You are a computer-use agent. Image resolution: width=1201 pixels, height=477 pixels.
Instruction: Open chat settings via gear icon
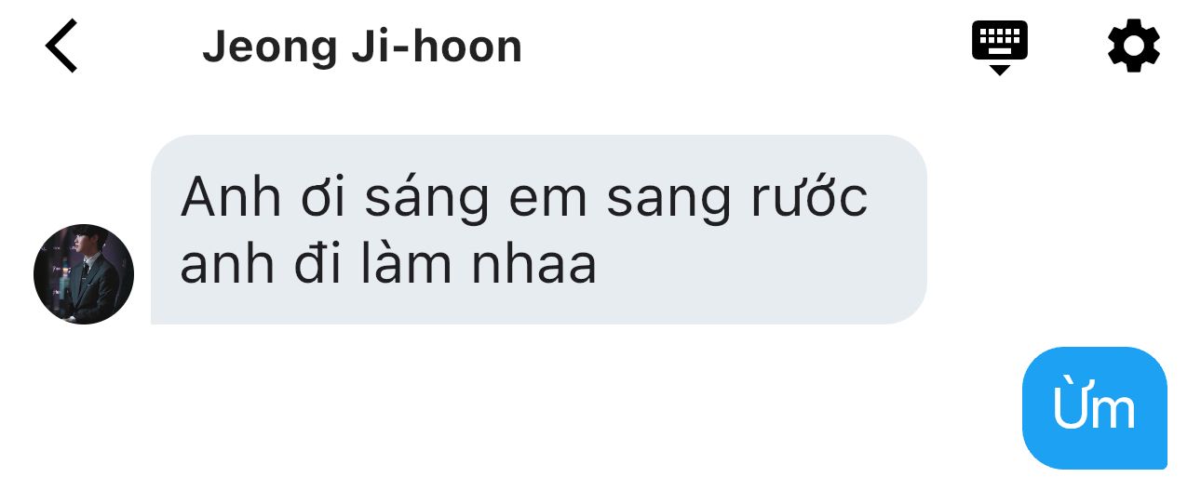(1133, 46)
